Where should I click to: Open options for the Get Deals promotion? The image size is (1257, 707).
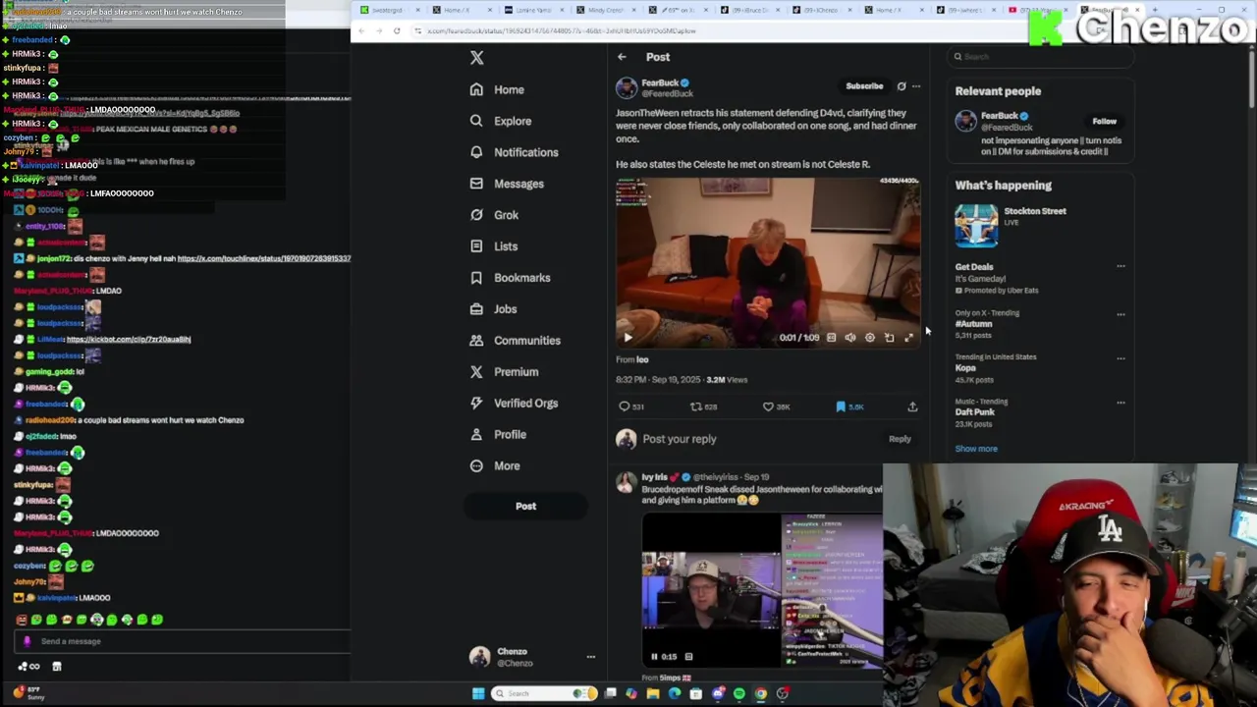(1120, 267)
